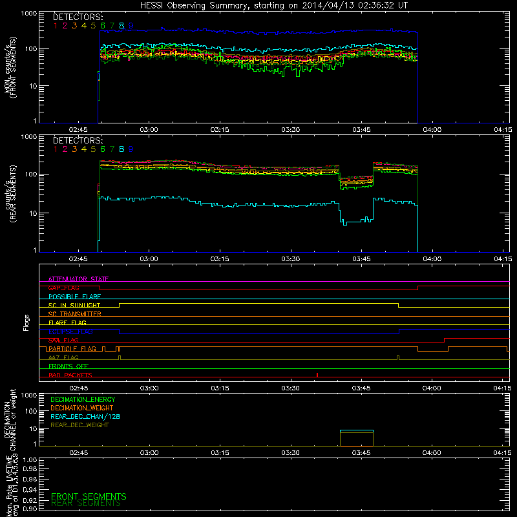The width and height of the screenshot is (517, 517).
Task: Click the BAD_PACKETS flag label
Action: [70, 375]
